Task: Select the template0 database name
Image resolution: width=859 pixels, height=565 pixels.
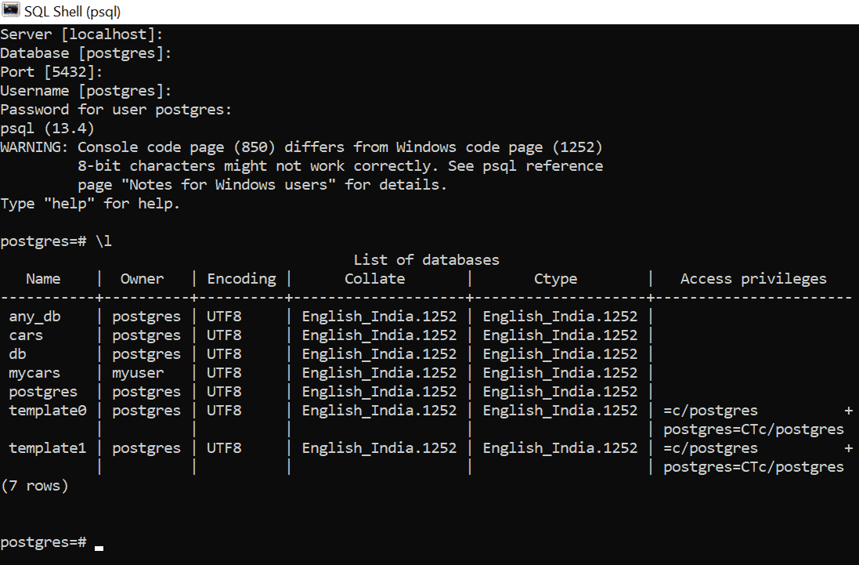Action: tap(47, 410)
